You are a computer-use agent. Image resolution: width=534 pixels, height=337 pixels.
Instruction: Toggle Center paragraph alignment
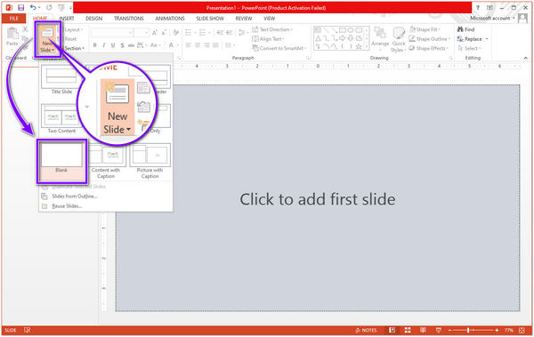tap(198, 45)
